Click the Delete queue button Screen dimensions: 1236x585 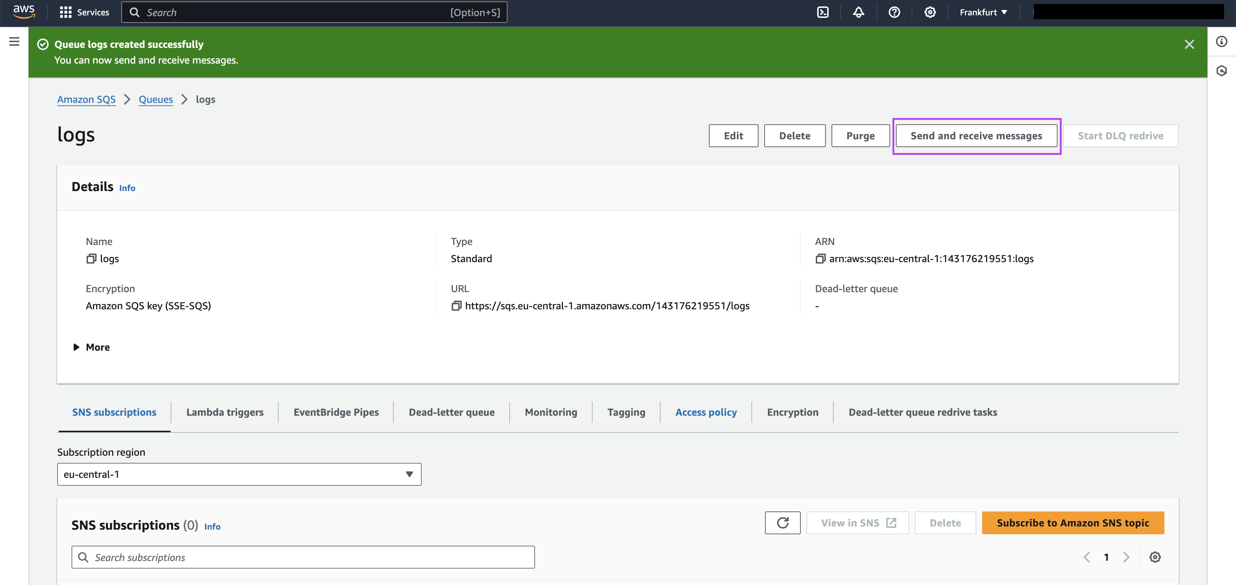click(795, 135)
